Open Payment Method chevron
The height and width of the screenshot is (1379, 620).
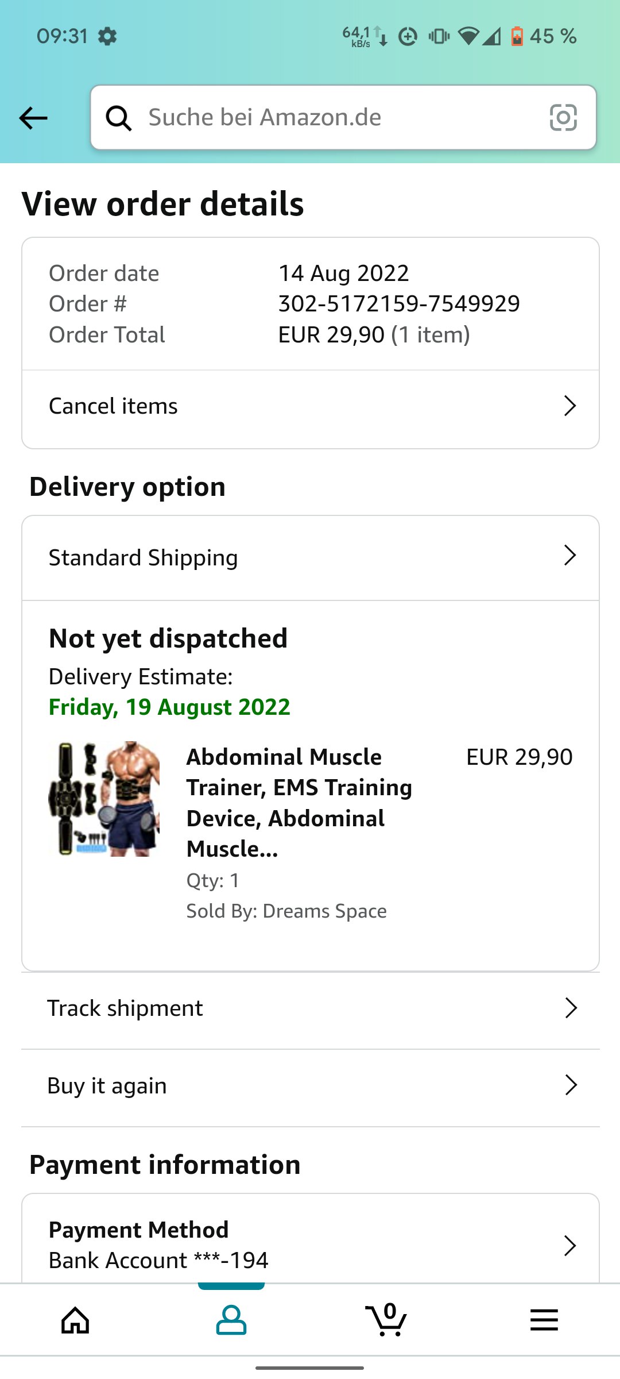569,1245
